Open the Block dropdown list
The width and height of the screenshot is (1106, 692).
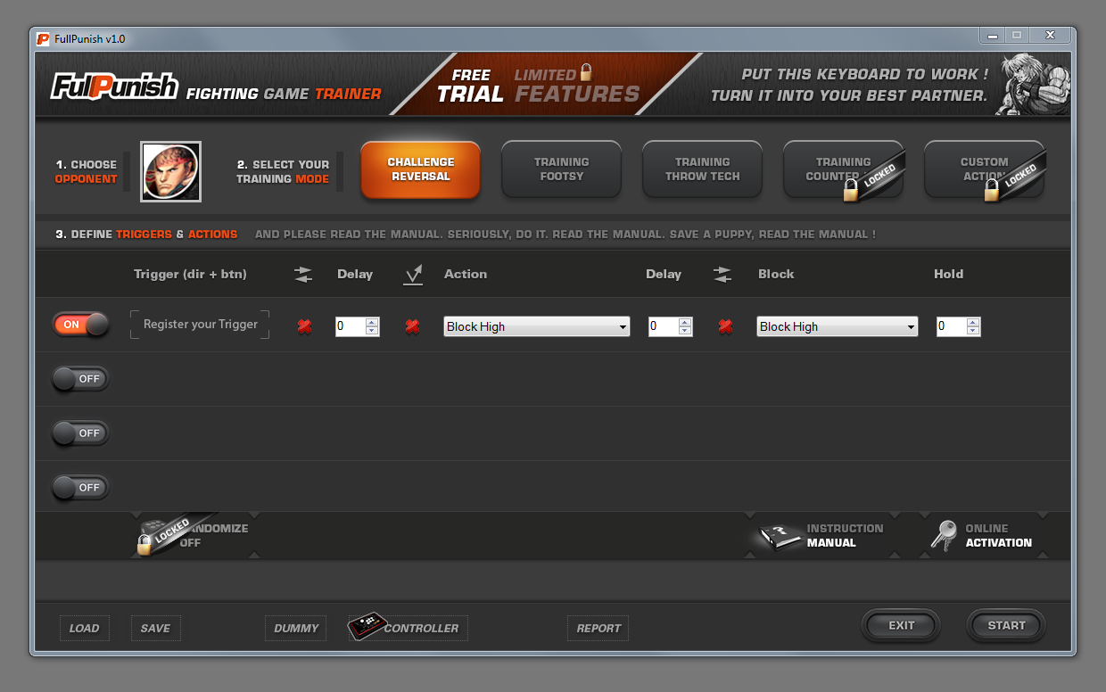pos(910,327)
